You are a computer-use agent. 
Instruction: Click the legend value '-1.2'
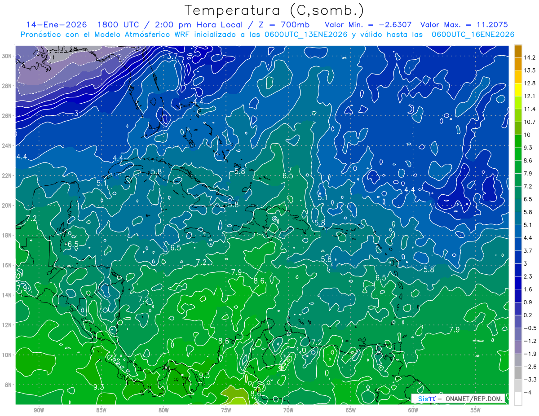click(x=530, y=341)
